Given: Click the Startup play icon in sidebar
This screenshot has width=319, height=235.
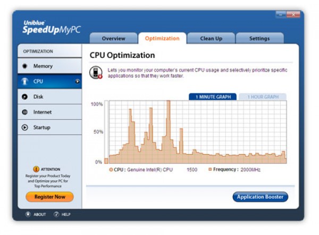Looking at the screenshot, I should (x=25, y=128).
